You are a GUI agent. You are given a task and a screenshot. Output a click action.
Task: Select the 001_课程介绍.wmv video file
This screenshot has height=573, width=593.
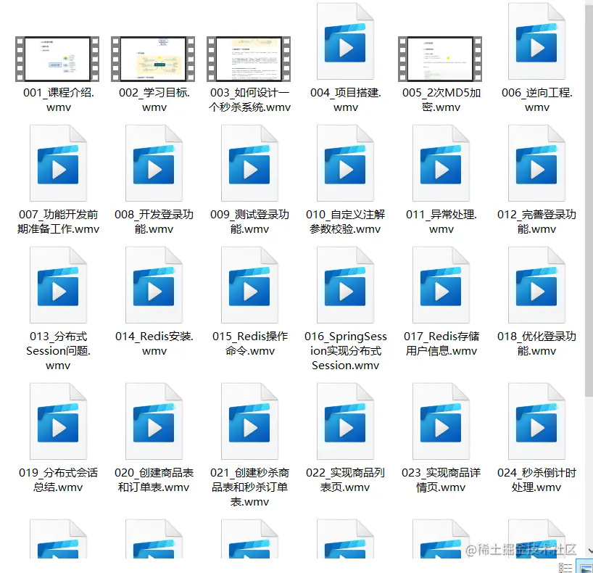coord(56,58)
